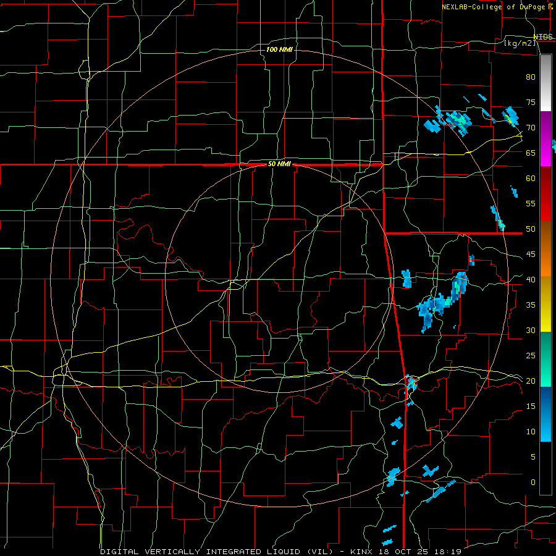Click the NIDS label above the scale

(x=543, y=36)
